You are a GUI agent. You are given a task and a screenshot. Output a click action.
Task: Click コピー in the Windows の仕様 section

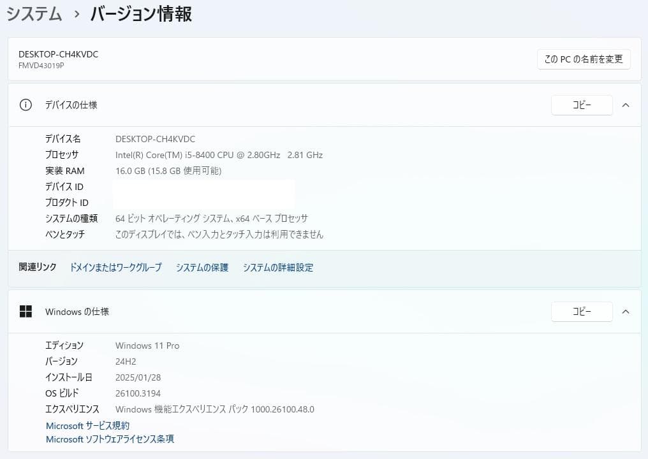coord(581,311)
